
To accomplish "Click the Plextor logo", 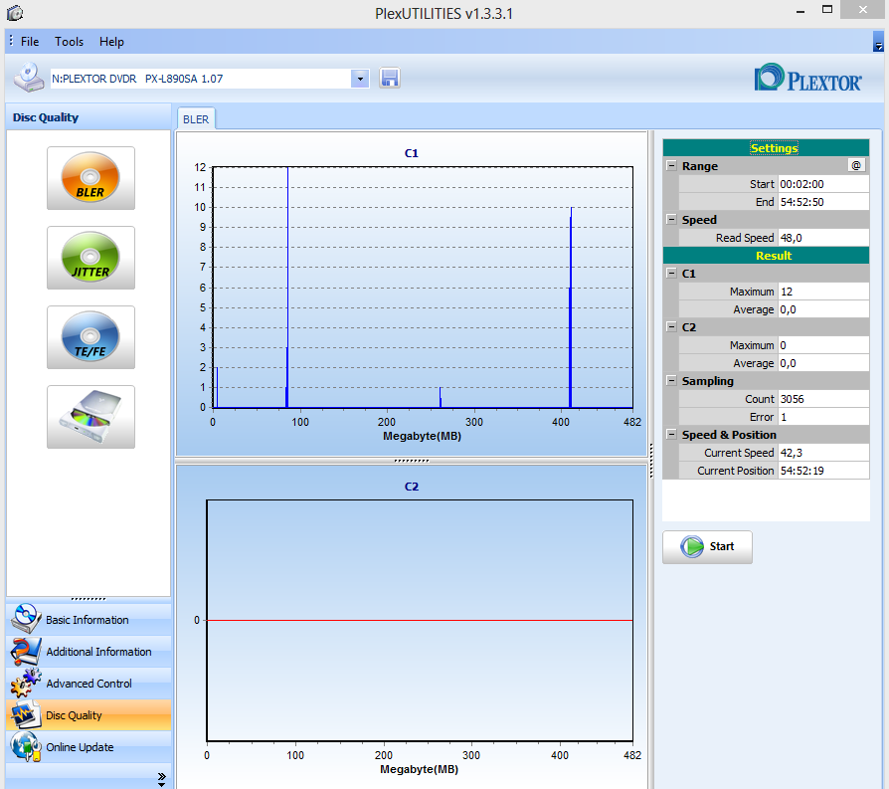I will coord(807,78).
